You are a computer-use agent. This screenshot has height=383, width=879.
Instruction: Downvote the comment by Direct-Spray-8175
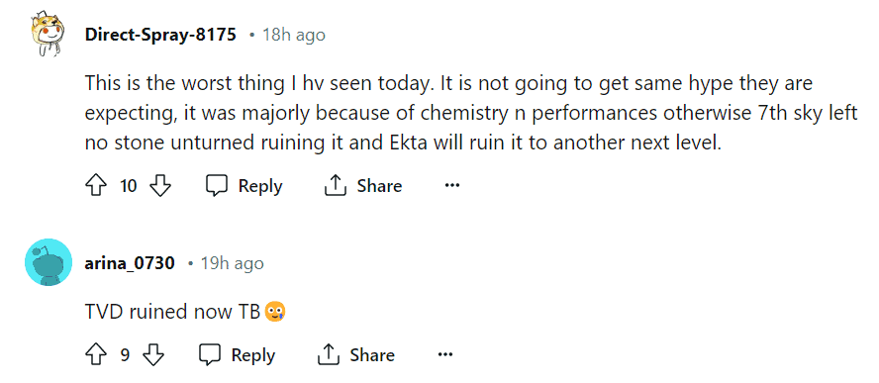point(161,186)
